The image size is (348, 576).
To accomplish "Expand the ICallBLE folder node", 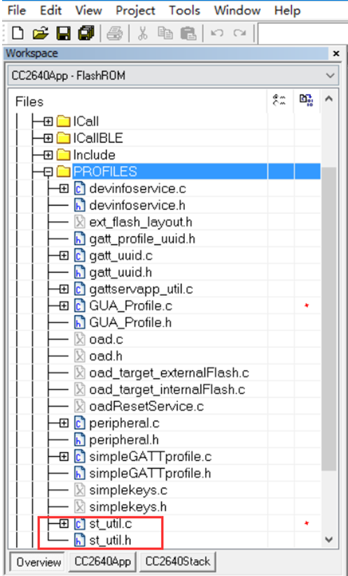I will [x=48, y=138].
